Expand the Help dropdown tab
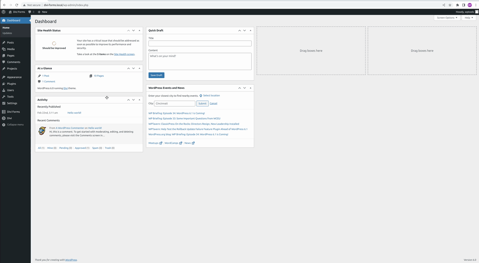Screen dimensions: 479x263 469,18
